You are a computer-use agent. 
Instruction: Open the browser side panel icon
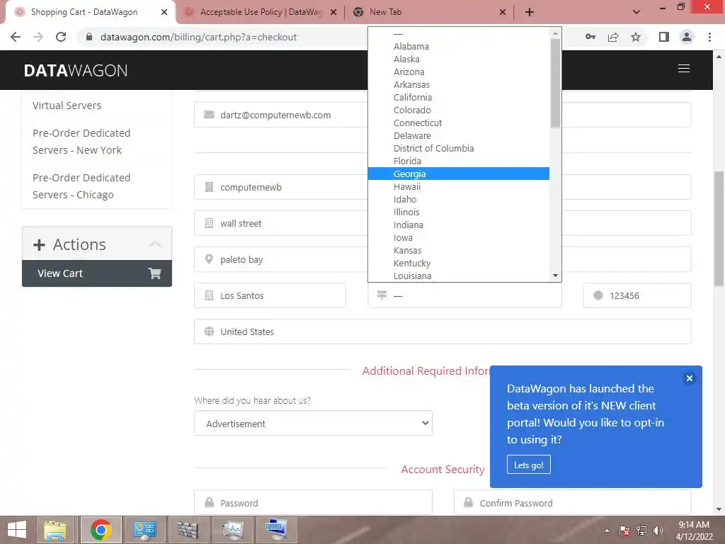tap(664, 37)
